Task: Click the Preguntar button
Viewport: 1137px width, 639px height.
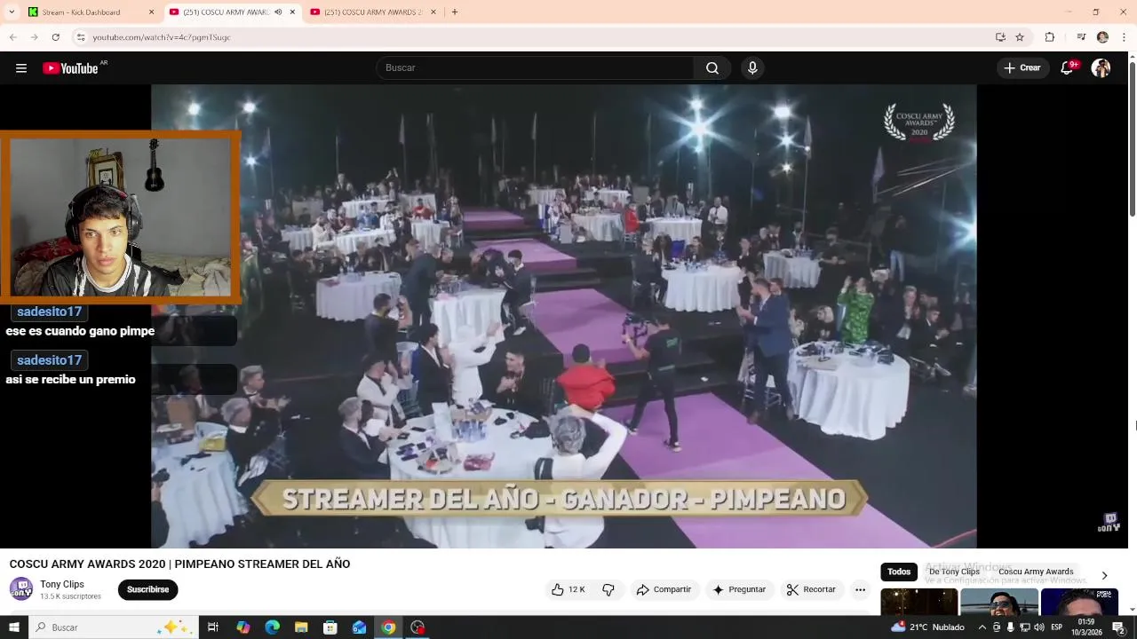Action: coord(739,589)
